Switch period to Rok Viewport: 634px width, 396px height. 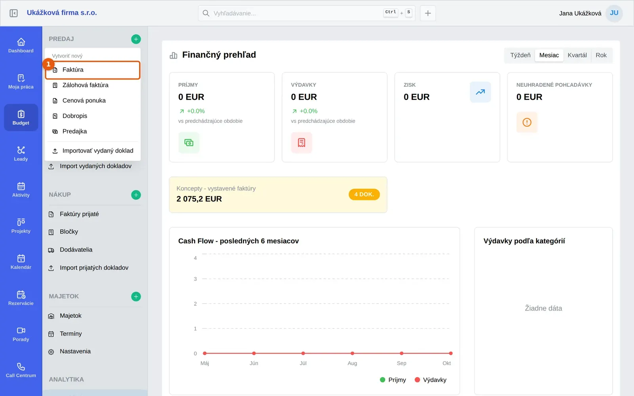(x=601, y=55)
